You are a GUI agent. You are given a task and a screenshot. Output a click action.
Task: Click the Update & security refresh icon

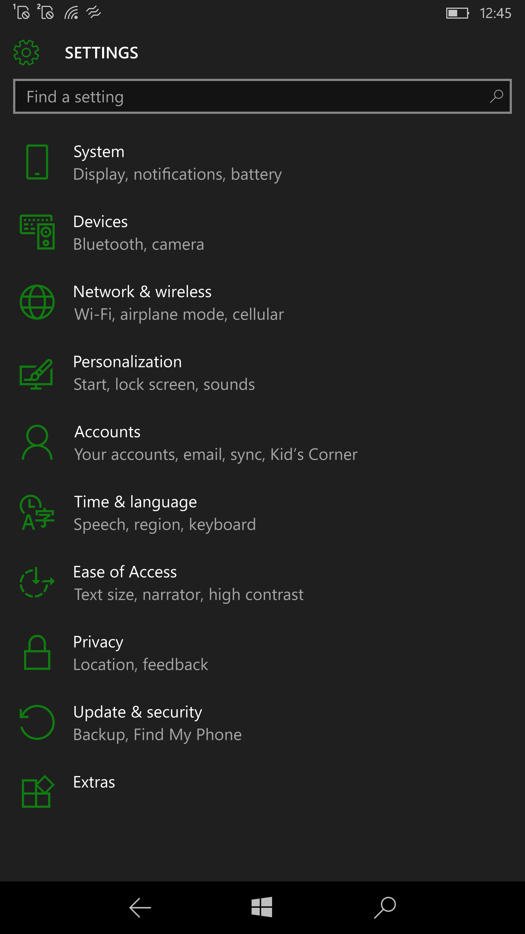tap(37, 722)
